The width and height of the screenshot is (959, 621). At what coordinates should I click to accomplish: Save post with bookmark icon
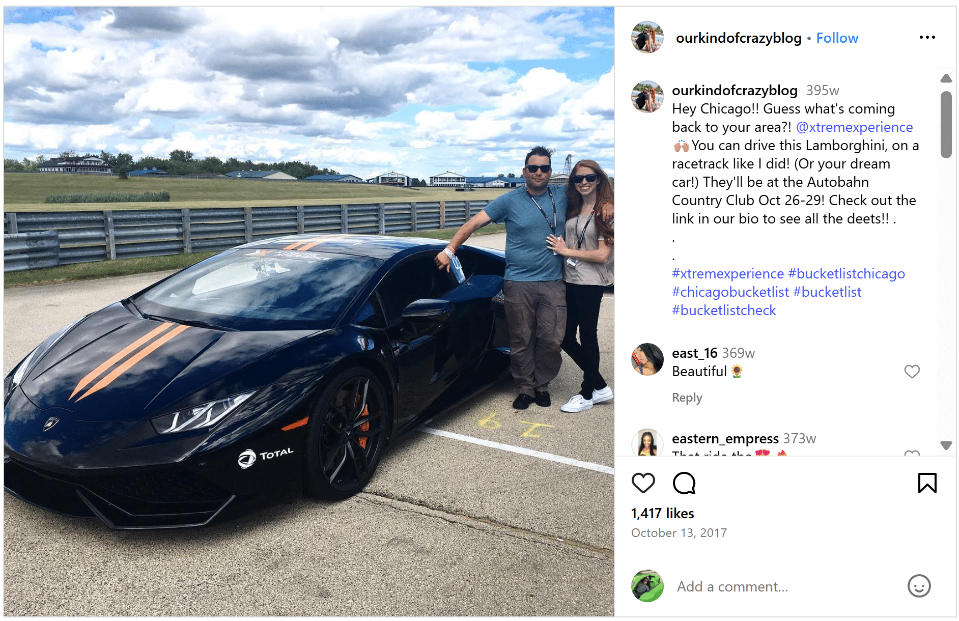(x=927, y=483)
